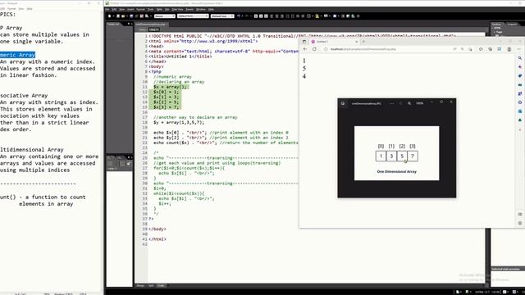Click code line "$y = array(1,3,5,7);"
The height and width of the screenshot is (295, 525).
(179, 122)
